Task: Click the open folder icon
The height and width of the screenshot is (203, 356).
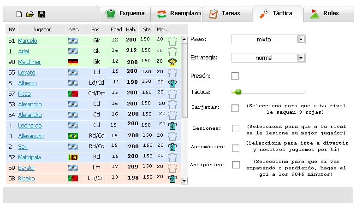Action: click(x=30, y=14)
